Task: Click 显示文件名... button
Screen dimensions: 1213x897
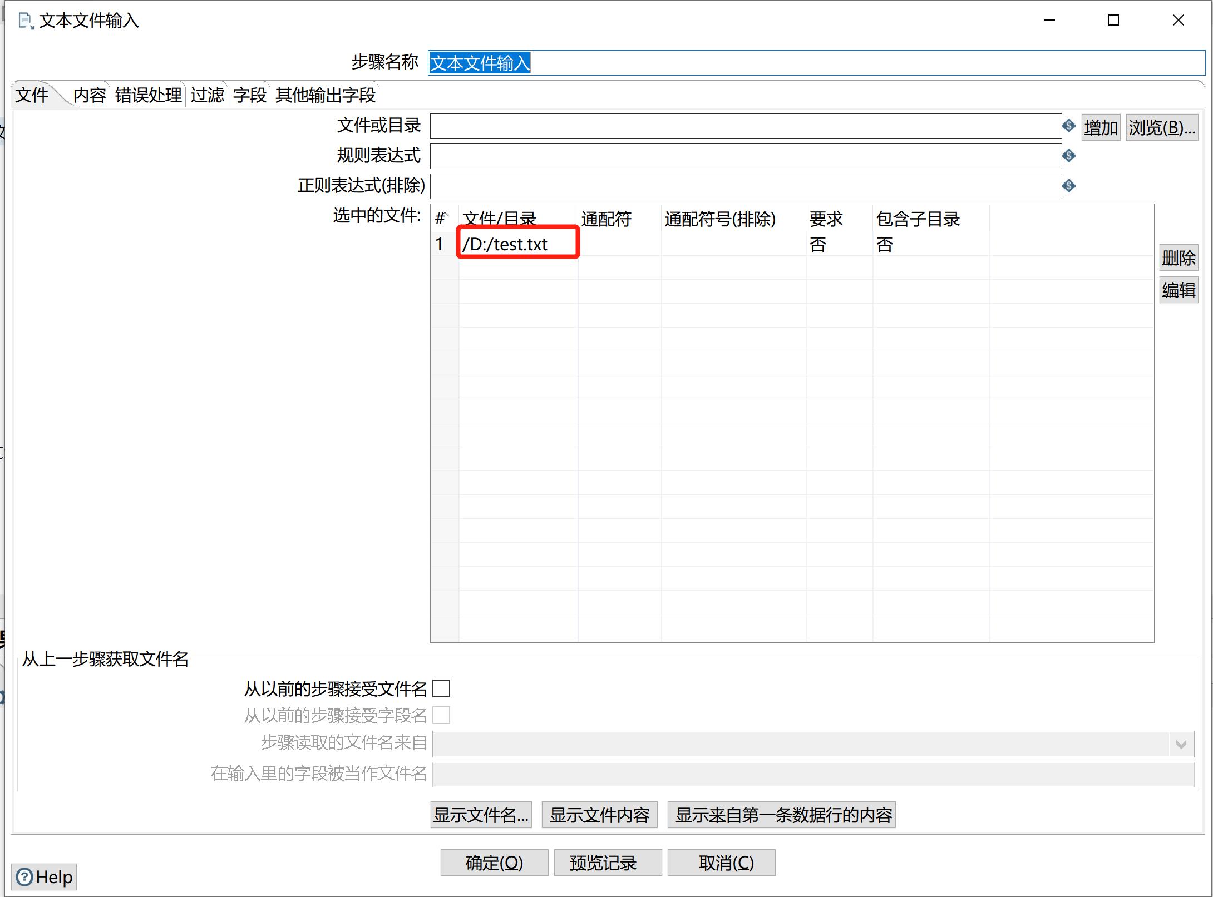Action: (481, 815)
